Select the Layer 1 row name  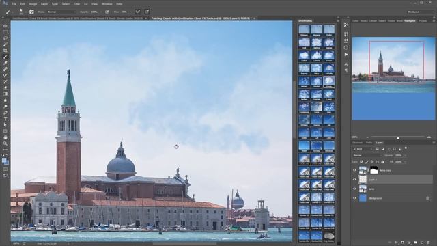373,180
